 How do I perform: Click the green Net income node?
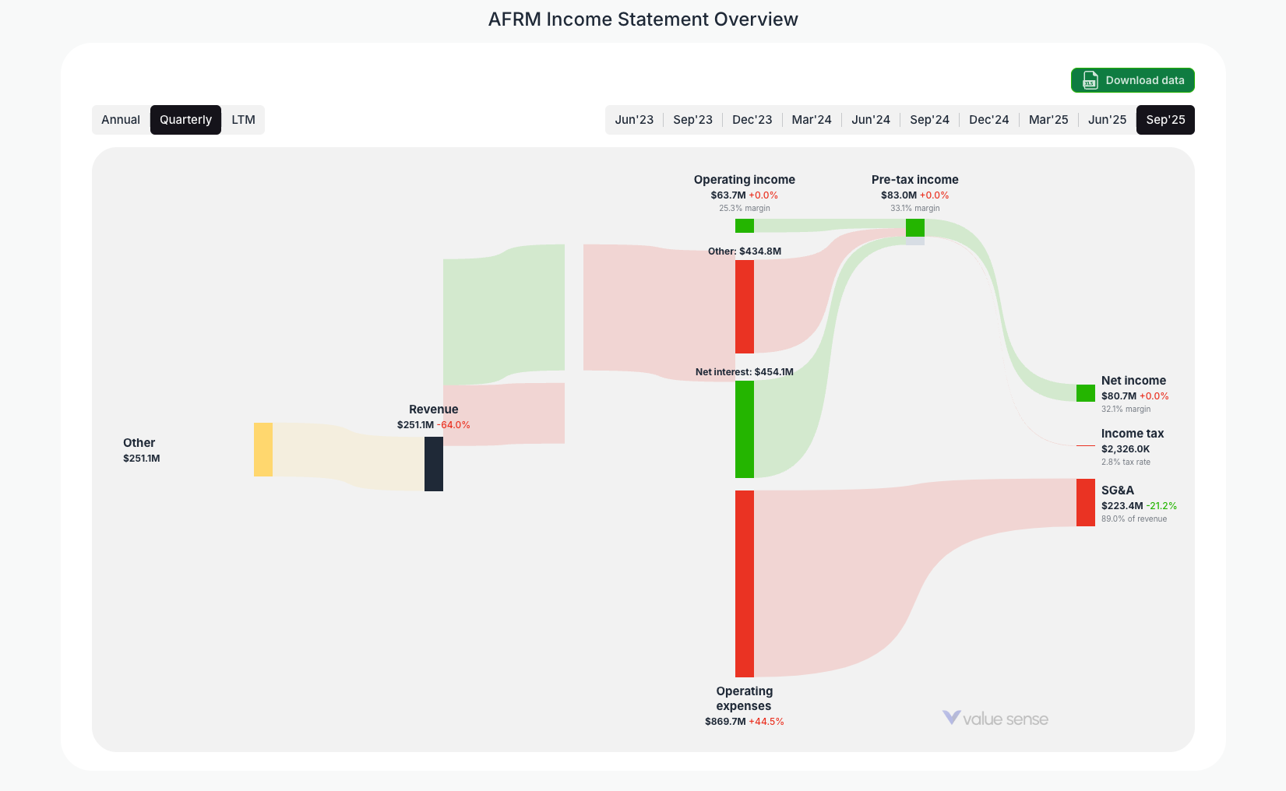point(1085,392)
